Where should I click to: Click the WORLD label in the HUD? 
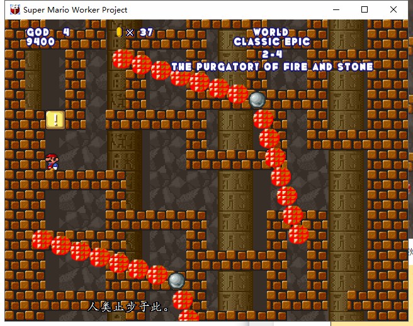[x=271, y=32]
